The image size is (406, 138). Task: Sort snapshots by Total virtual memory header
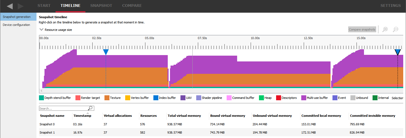184,116
